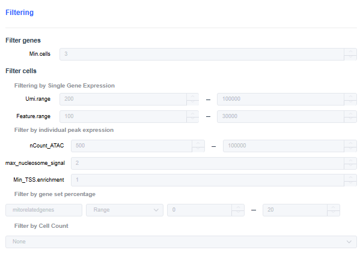Click the mitorelatedgenes text field
The width and height of the screenshot is (363, 253).
[x=43, y=210]
